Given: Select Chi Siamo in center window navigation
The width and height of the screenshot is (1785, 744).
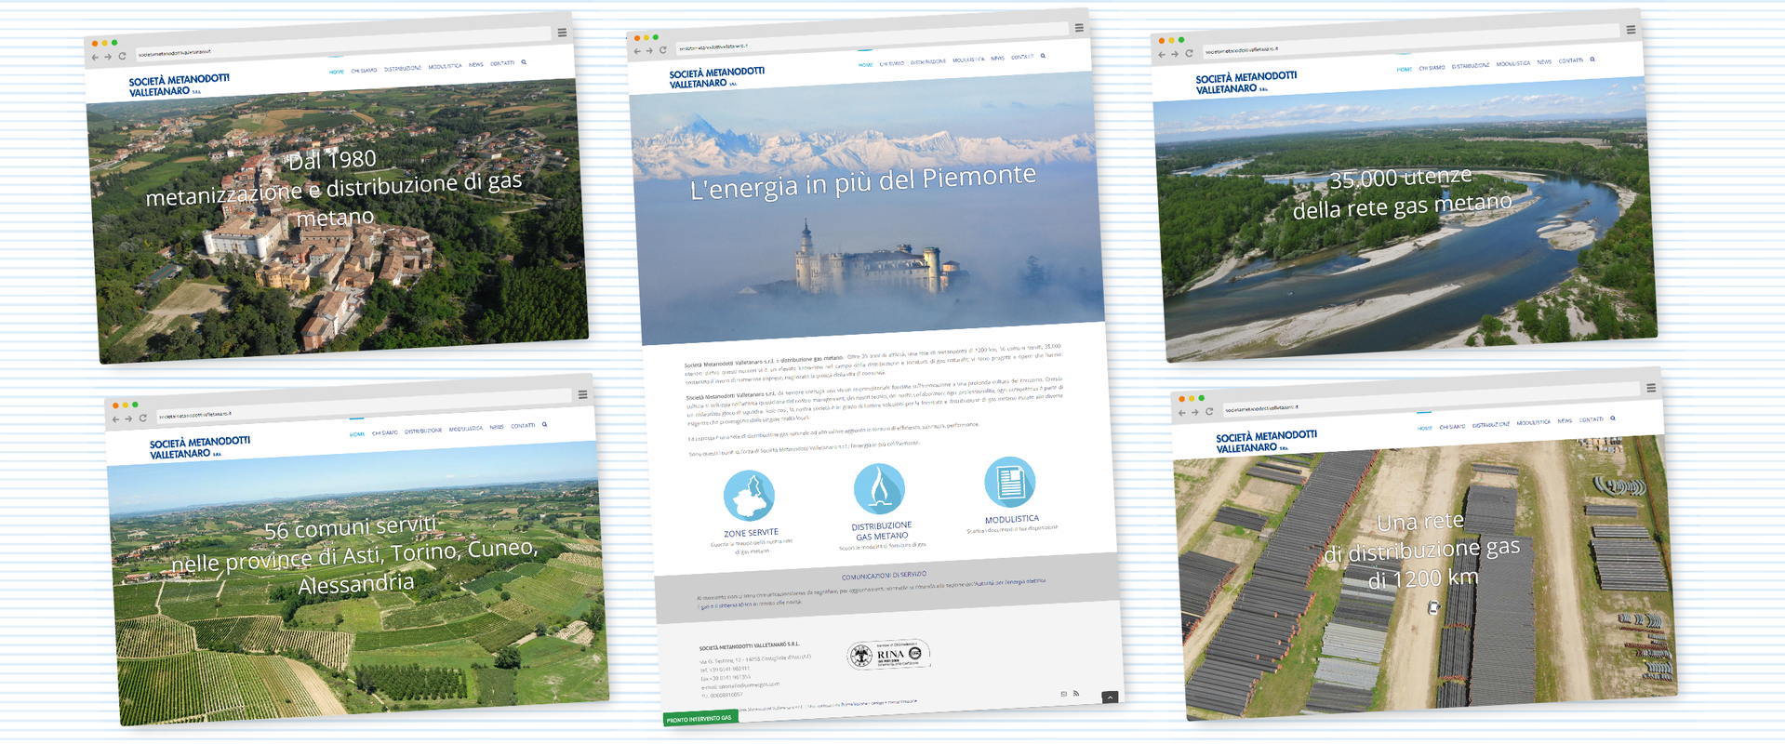Looking at the screenshot, I should [x=892, y=63].
